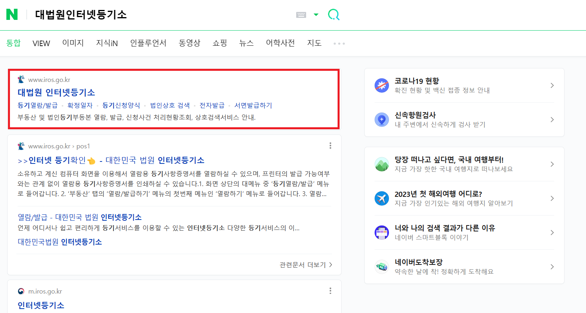Image resolution: width=586 pixels, height=313 pixels.
Task: Open the 등기신청양식 sublink
Action: tap(121, 105)
